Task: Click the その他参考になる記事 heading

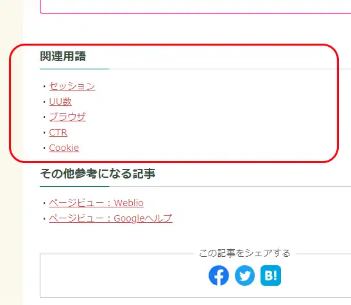Action: pyautogui.click(x=98, y=173)
